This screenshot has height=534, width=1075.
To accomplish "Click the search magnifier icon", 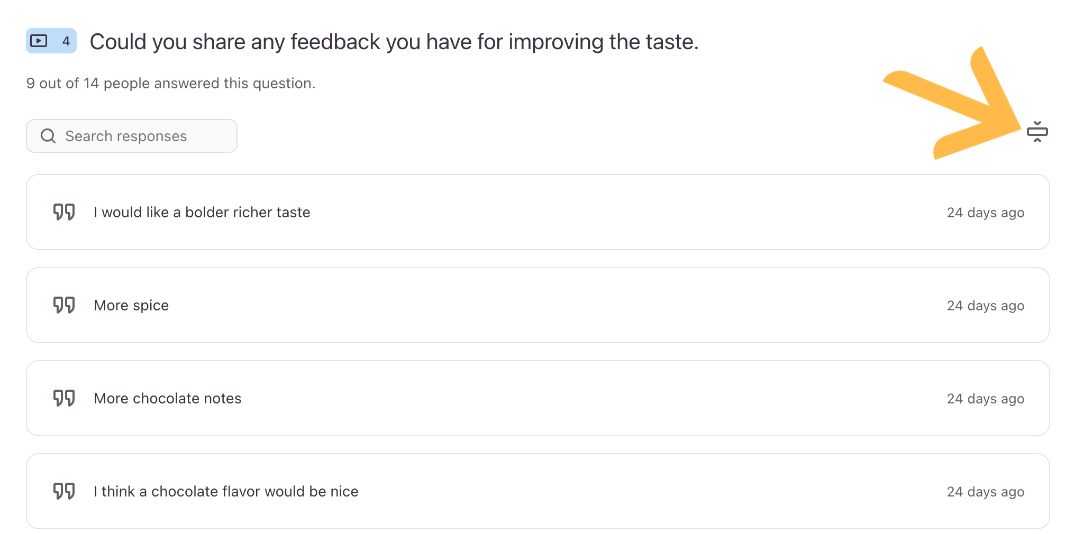I will point(48,136).
